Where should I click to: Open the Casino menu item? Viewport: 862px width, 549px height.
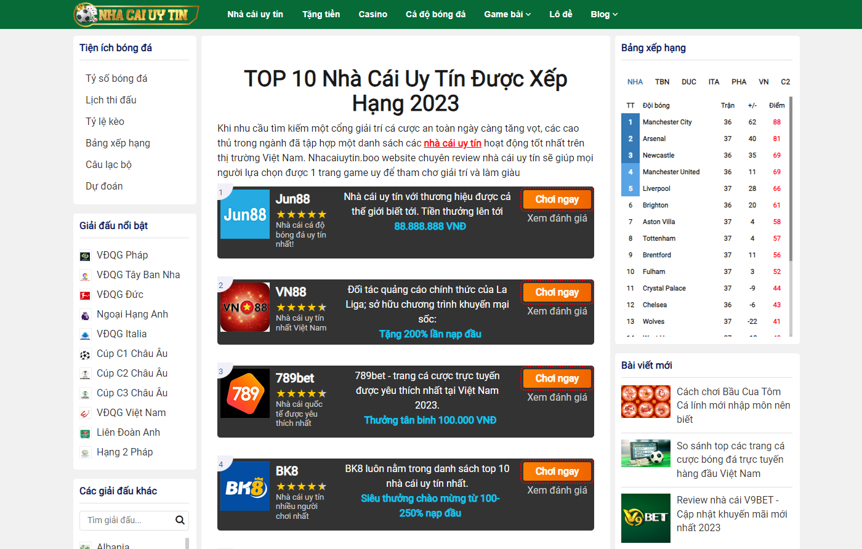pyautogui.click(x=373, y=14)
